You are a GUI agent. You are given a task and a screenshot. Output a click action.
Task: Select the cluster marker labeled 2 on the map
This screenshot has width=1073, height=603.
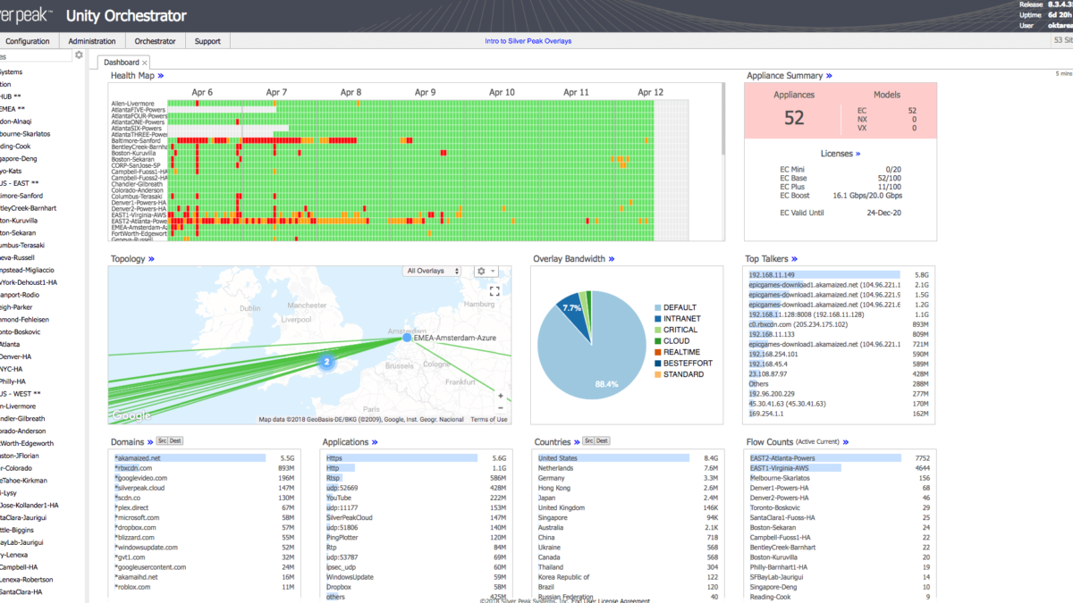(x=326, y=362)
